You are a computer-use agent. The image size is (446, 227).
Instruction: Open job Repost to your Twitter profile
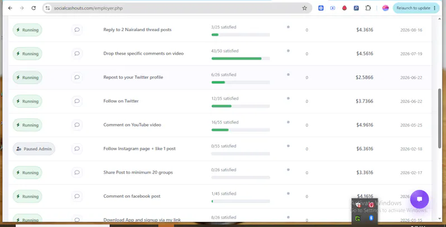tap(133, 77)
